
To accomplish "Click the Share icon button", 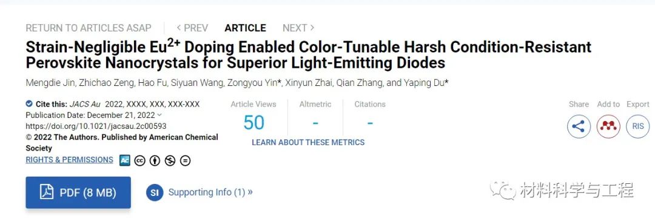I will pyautogui.click(x=579, y=126).
